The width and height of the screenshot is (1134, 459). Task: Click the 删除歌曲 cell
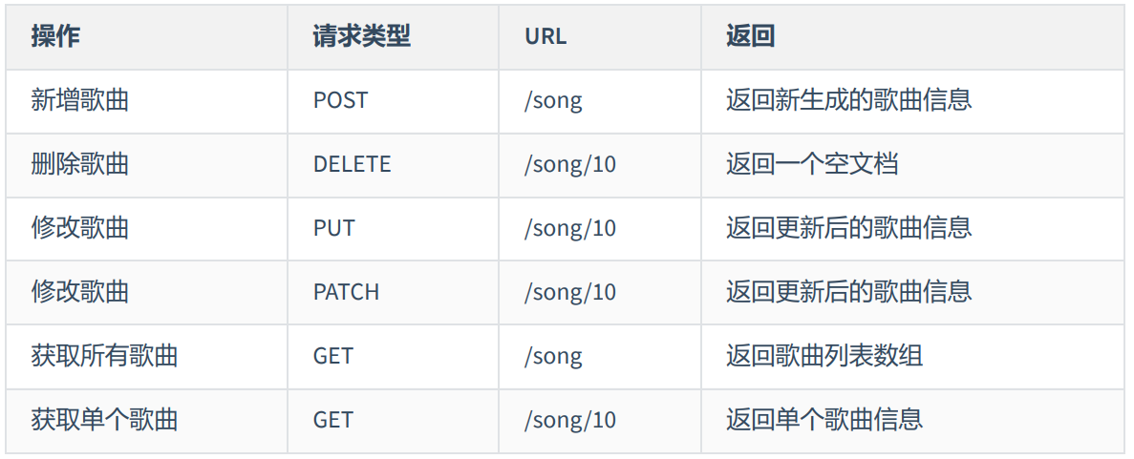80,164
